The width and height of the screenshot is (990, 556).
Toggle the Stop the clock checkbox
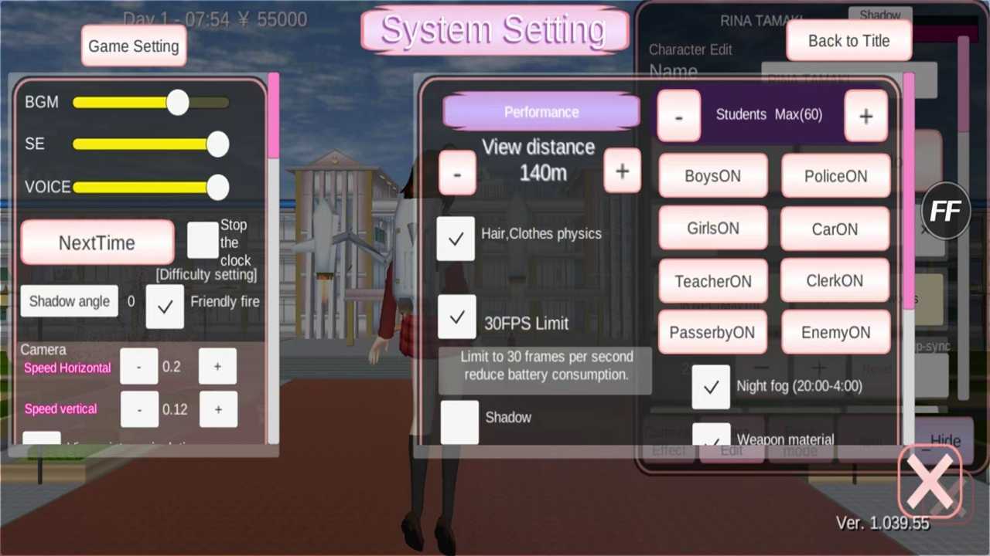pyautogui.click(x=203, y=240)
